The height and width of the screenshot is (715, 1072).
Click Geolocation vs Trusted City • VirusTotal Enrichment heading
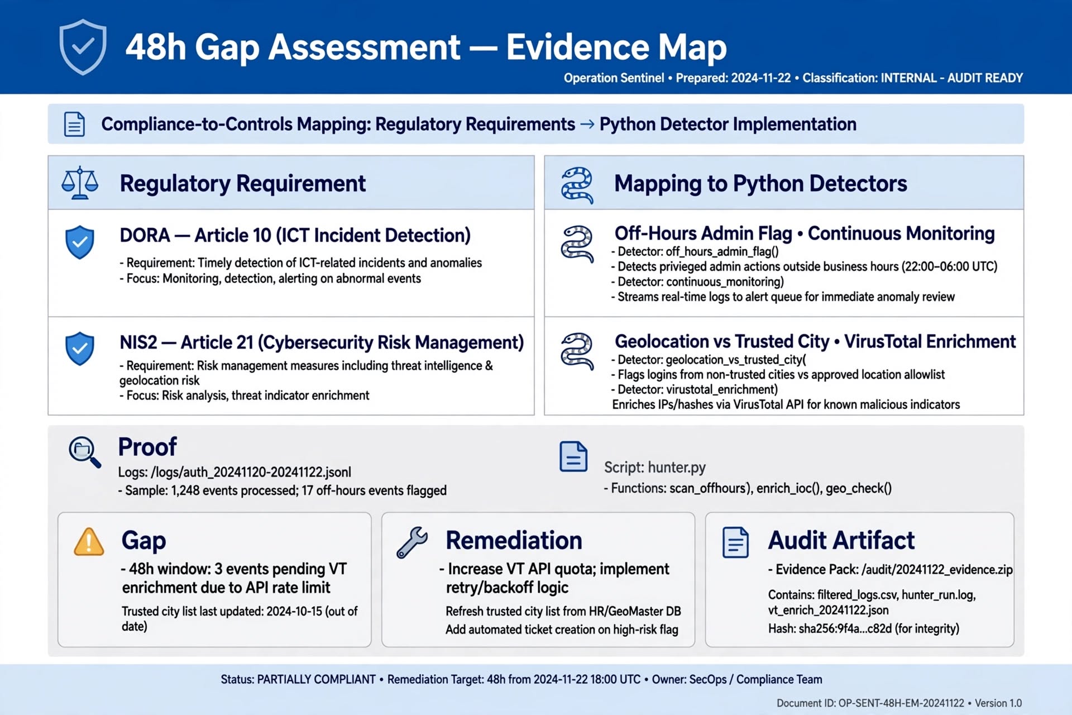pos(815,341)
